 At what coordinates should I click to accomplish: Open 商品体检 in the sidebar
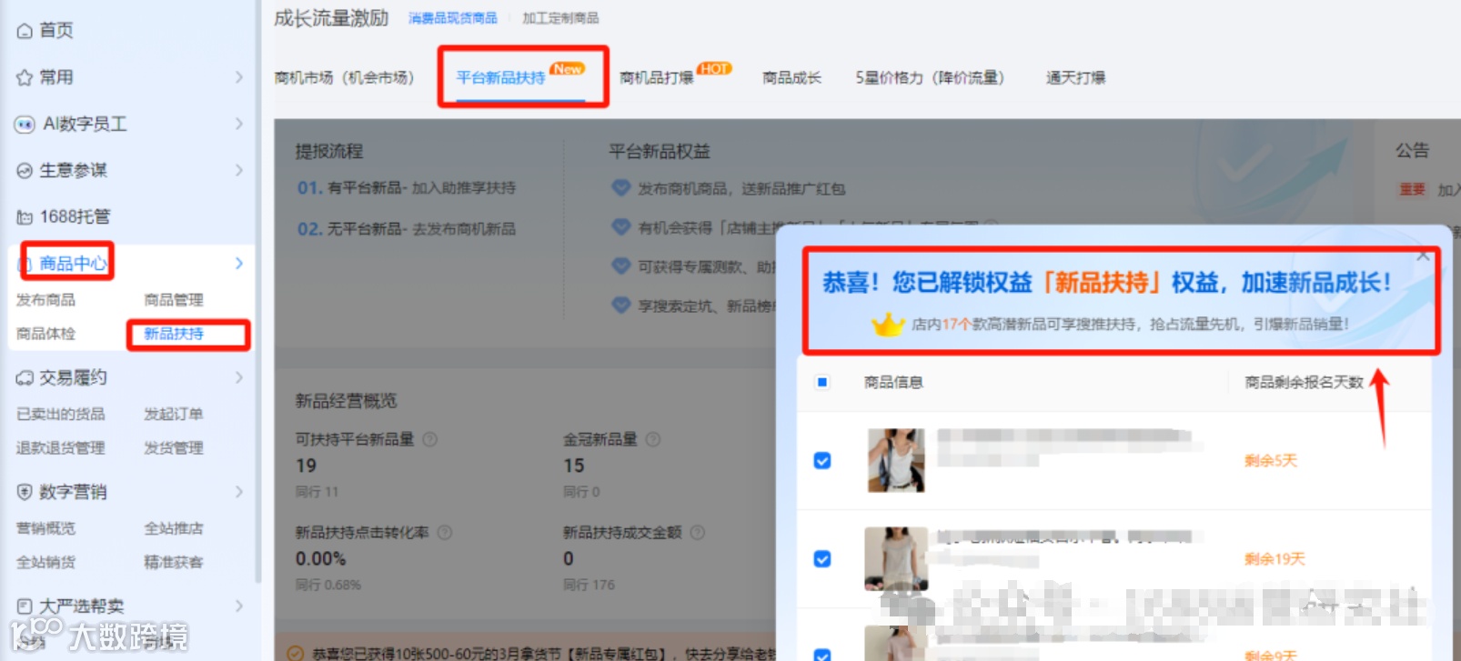(x=45, y=334)
